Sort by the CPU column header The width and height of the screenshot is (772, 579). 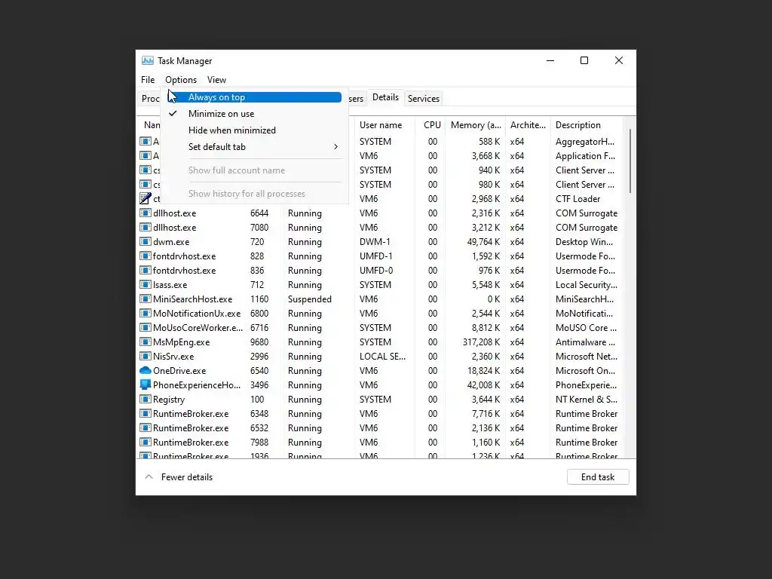430,125
